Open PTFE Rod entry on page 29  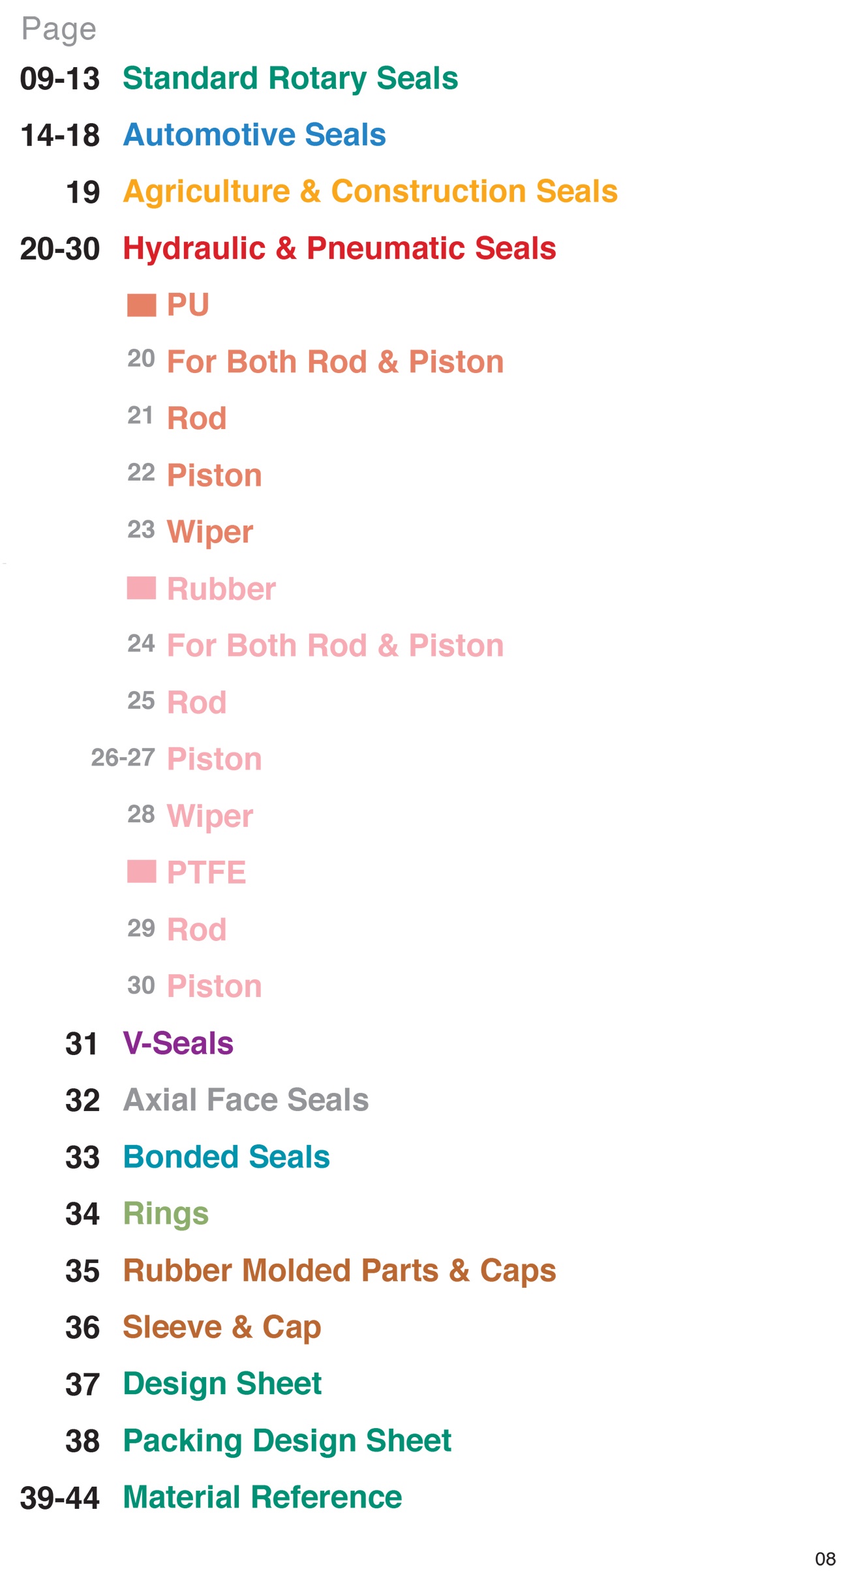tap(196, 929)
